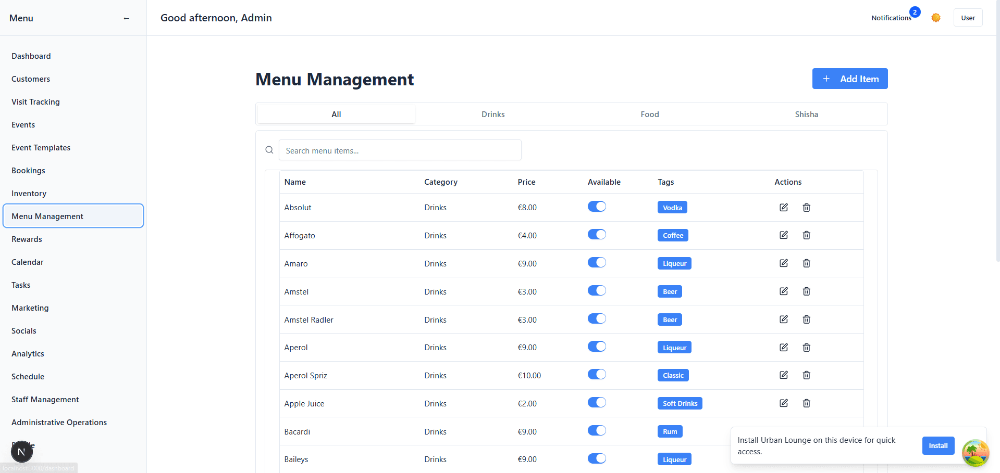Screen dimensions: 1000x473
Task: Open Schedule in the sidebar
Action: (73, 377)
